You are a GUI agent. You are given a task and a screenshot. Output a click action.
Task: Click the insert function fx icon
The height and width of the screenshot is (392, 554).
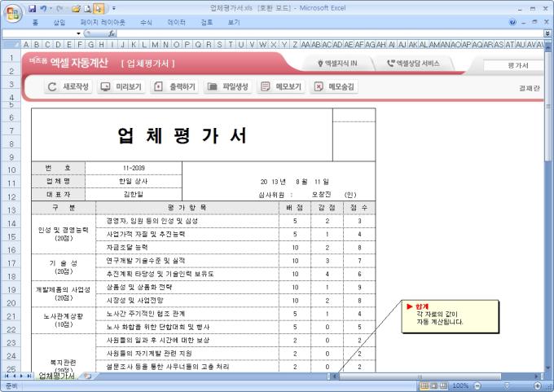112,33
